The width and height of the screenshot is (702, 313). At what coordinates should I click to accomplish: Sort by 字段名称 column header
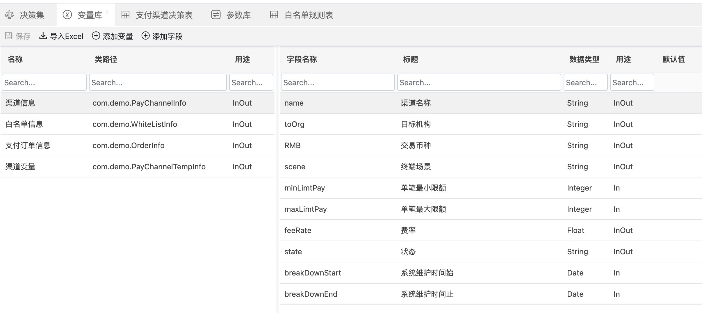pos(302,59)
